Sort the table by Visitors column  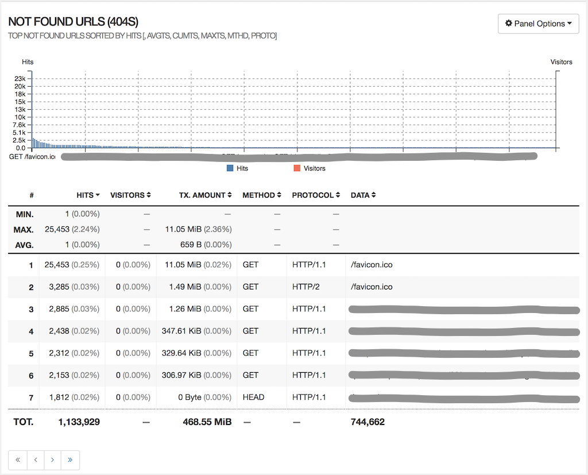point(130,195)
